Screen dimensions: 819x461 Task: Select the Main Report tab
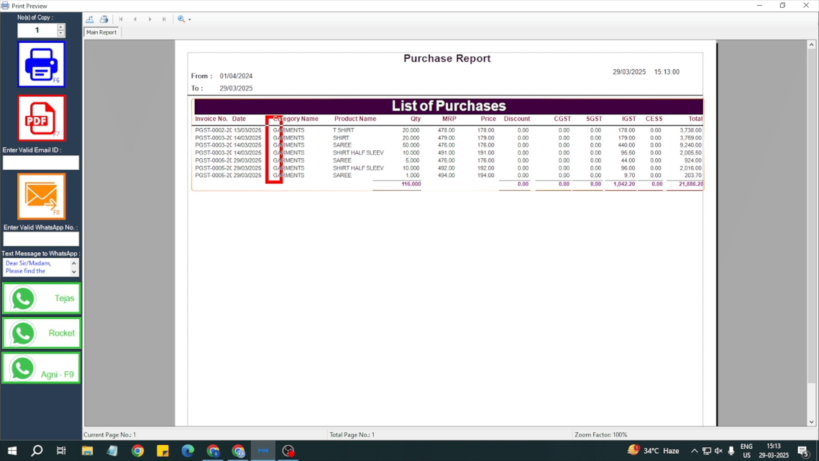pyautogui.click(x=102, y=32)
